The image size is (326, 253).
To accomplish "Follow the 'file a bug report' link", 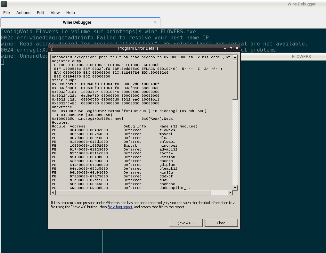I will [120, 207].
